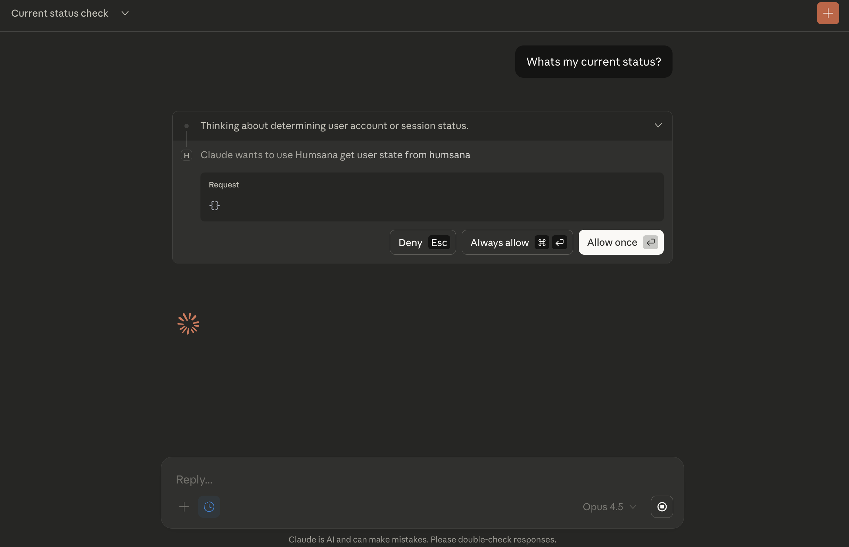Click the Command key glyph on Always allow
This screenshot has height=547, width=849.
pos(542,242)
